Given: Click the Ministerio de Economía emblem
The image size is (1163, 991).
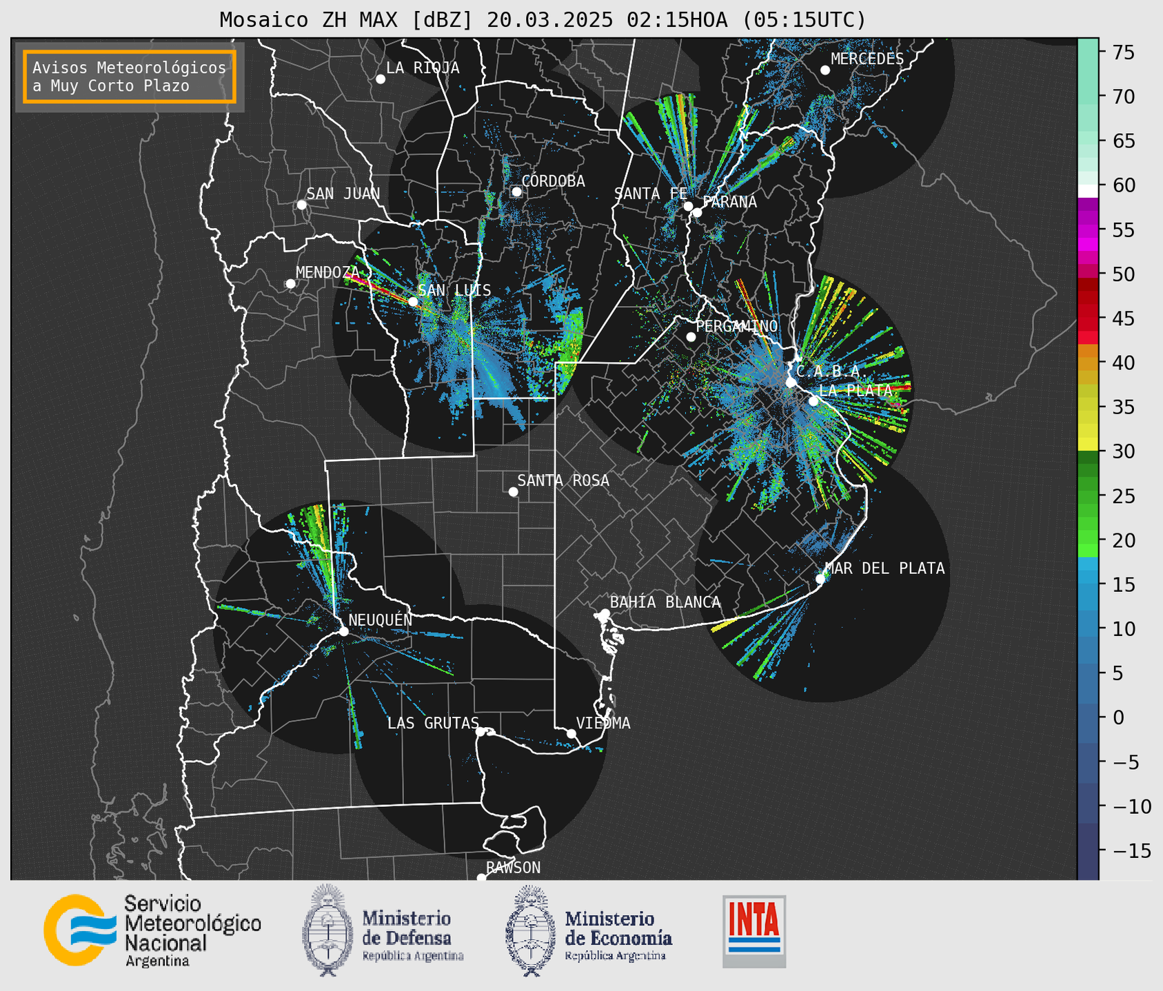Looking at the screenshot, I should pyautogui.click(x=531, y=931).
